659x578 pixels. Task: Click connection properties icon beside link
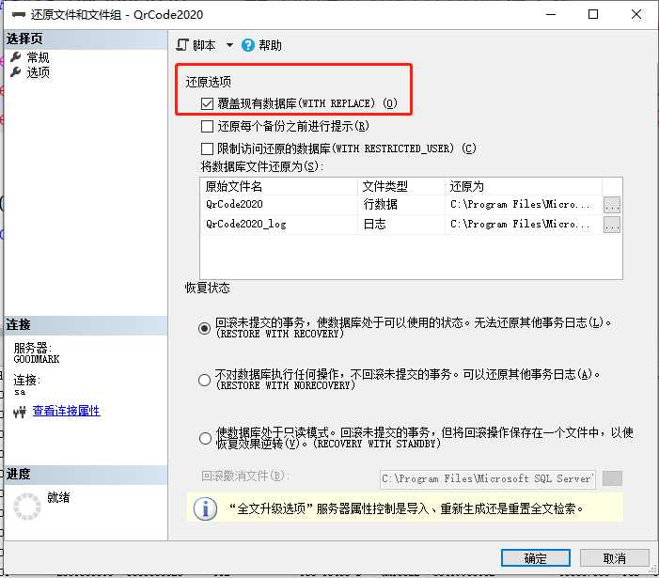(x=20, y=412)
